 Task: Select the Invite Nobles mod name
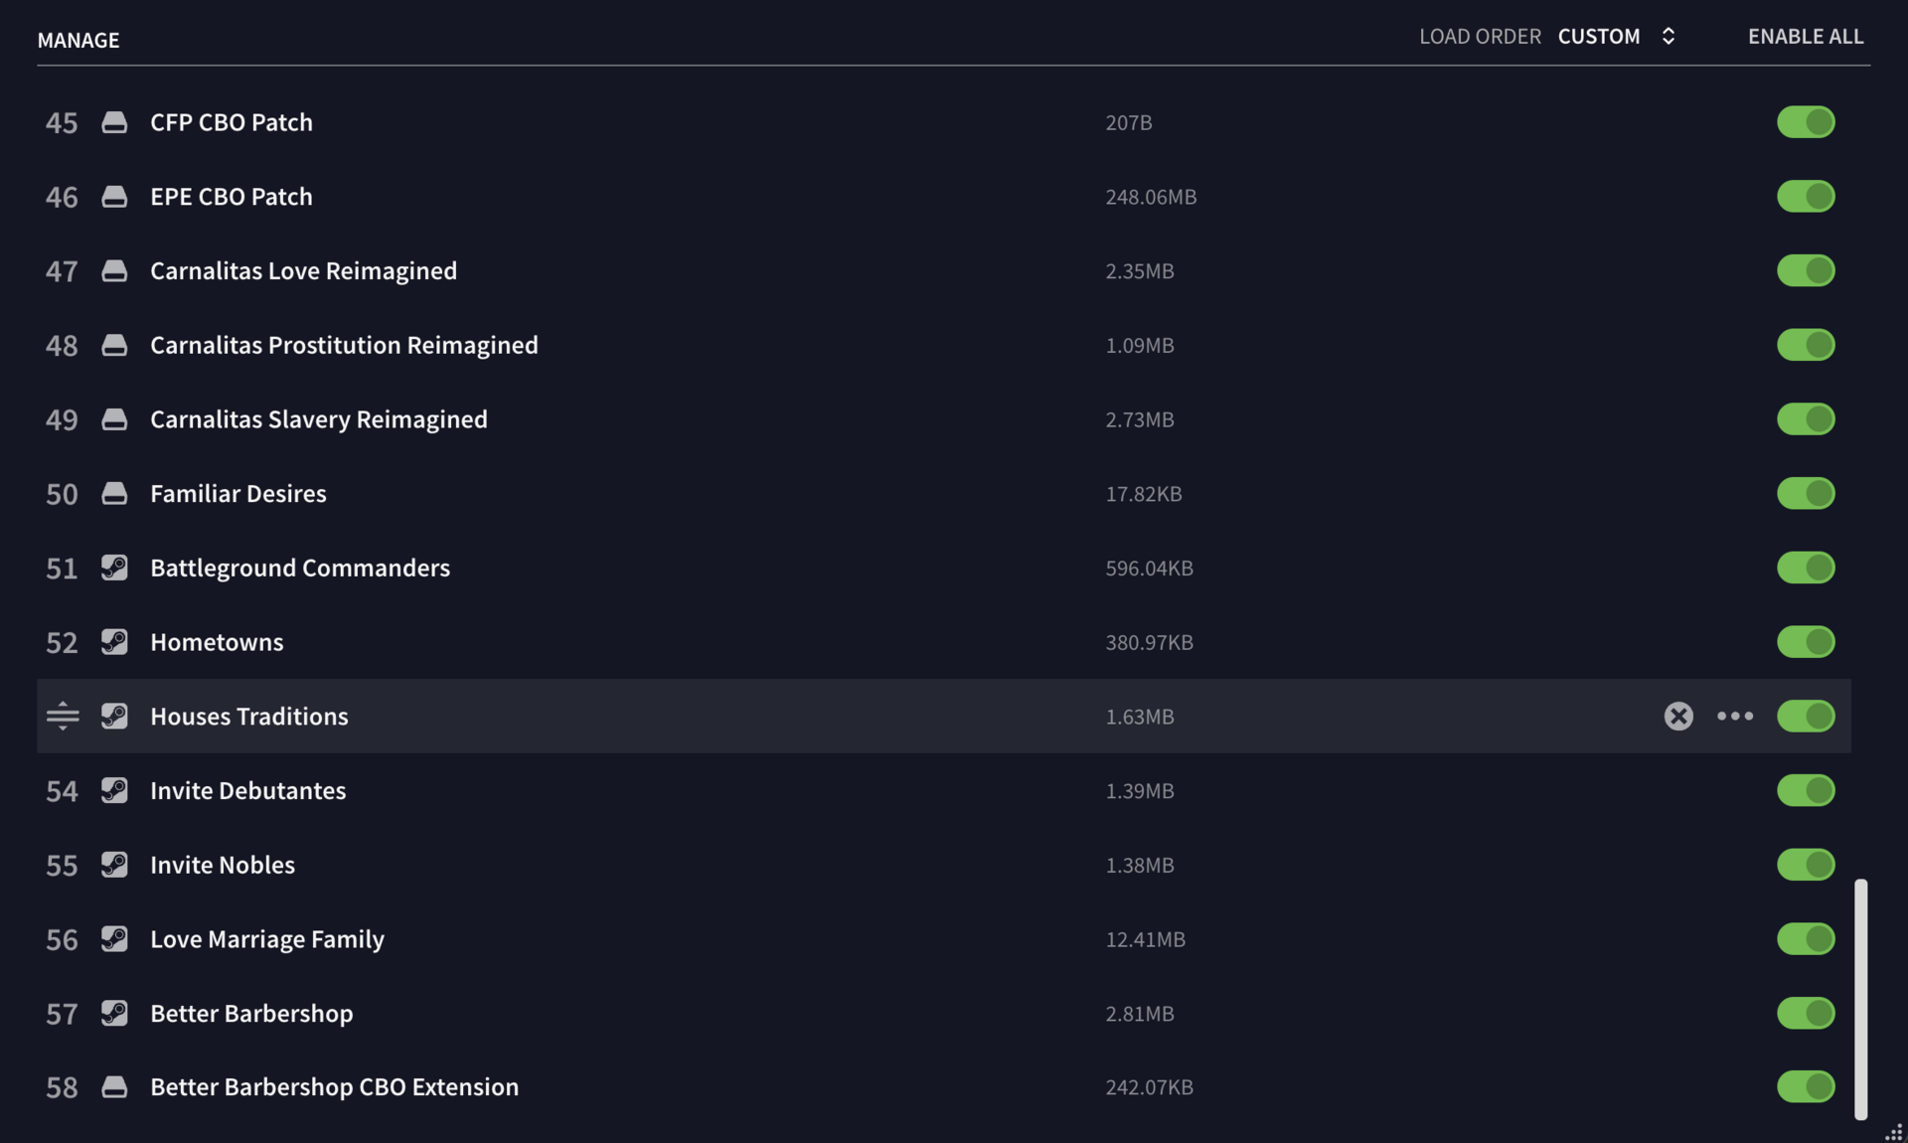coord(223,865)
